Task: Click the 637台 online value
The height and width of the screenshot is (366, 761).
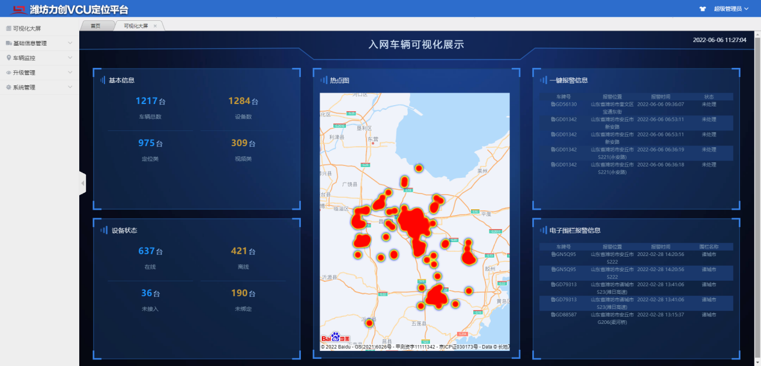Action: point(150,251)
